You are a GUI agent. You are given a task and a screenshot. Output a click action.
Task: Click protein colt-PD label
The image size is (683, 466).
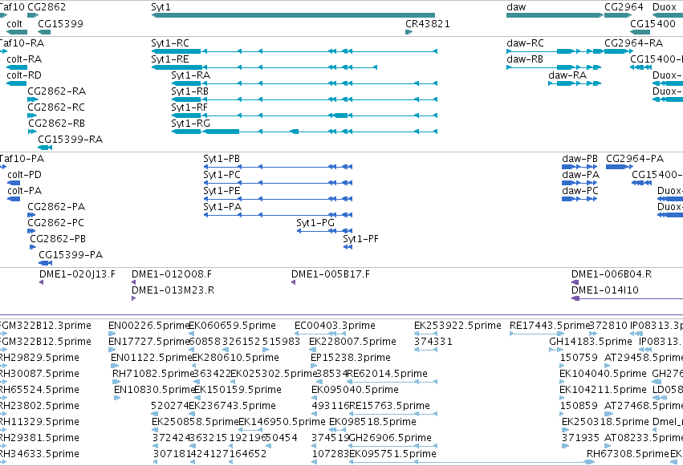coord(24,175)
